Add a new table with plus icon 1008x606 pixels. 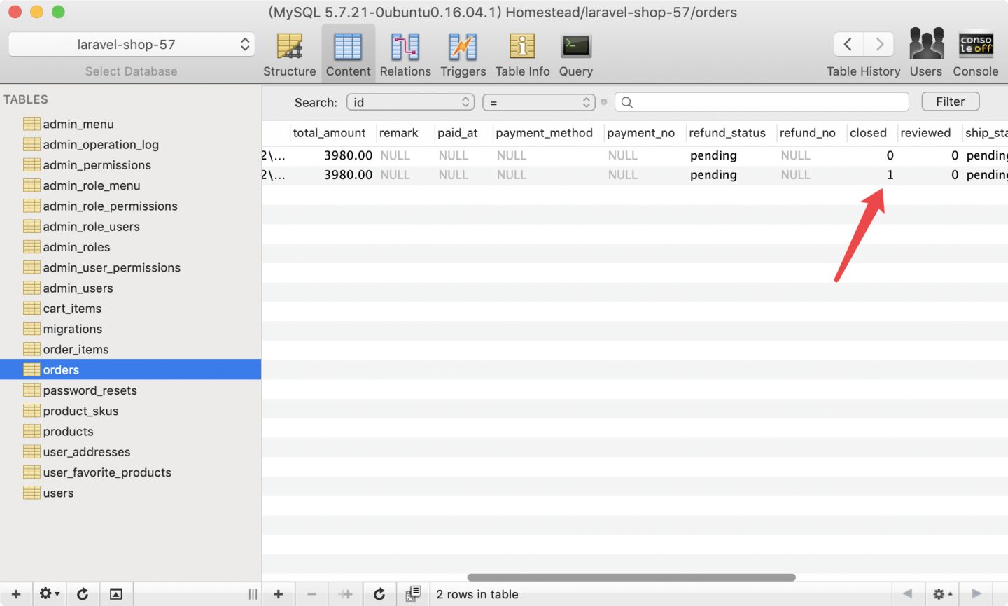click(x=16, y=594)
